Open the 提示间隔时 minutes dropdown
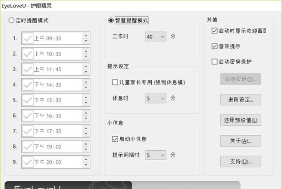The image size is (282, 189). pos(156,155)
